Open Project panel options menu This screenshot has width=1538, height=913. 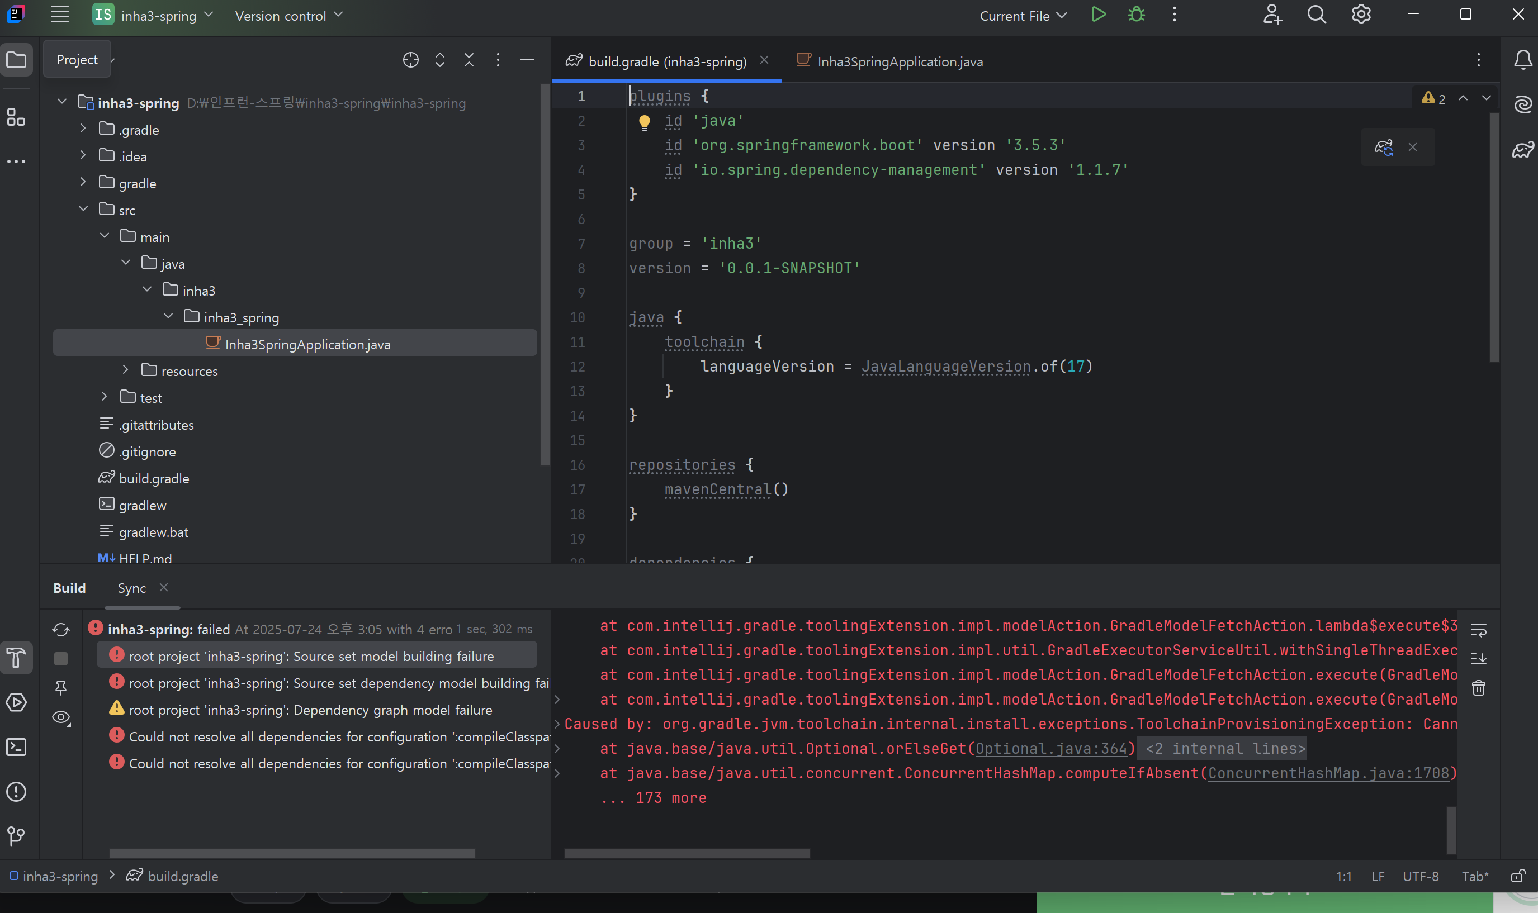498,60
